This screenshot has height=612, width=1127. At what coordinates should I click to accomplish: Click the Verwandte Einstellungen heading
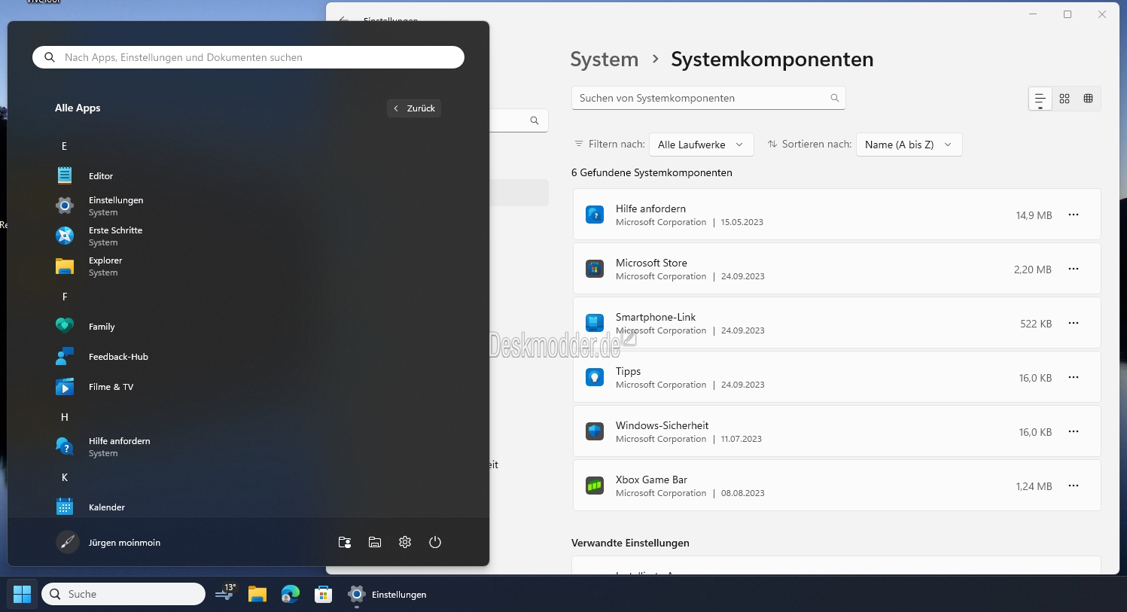630,543
